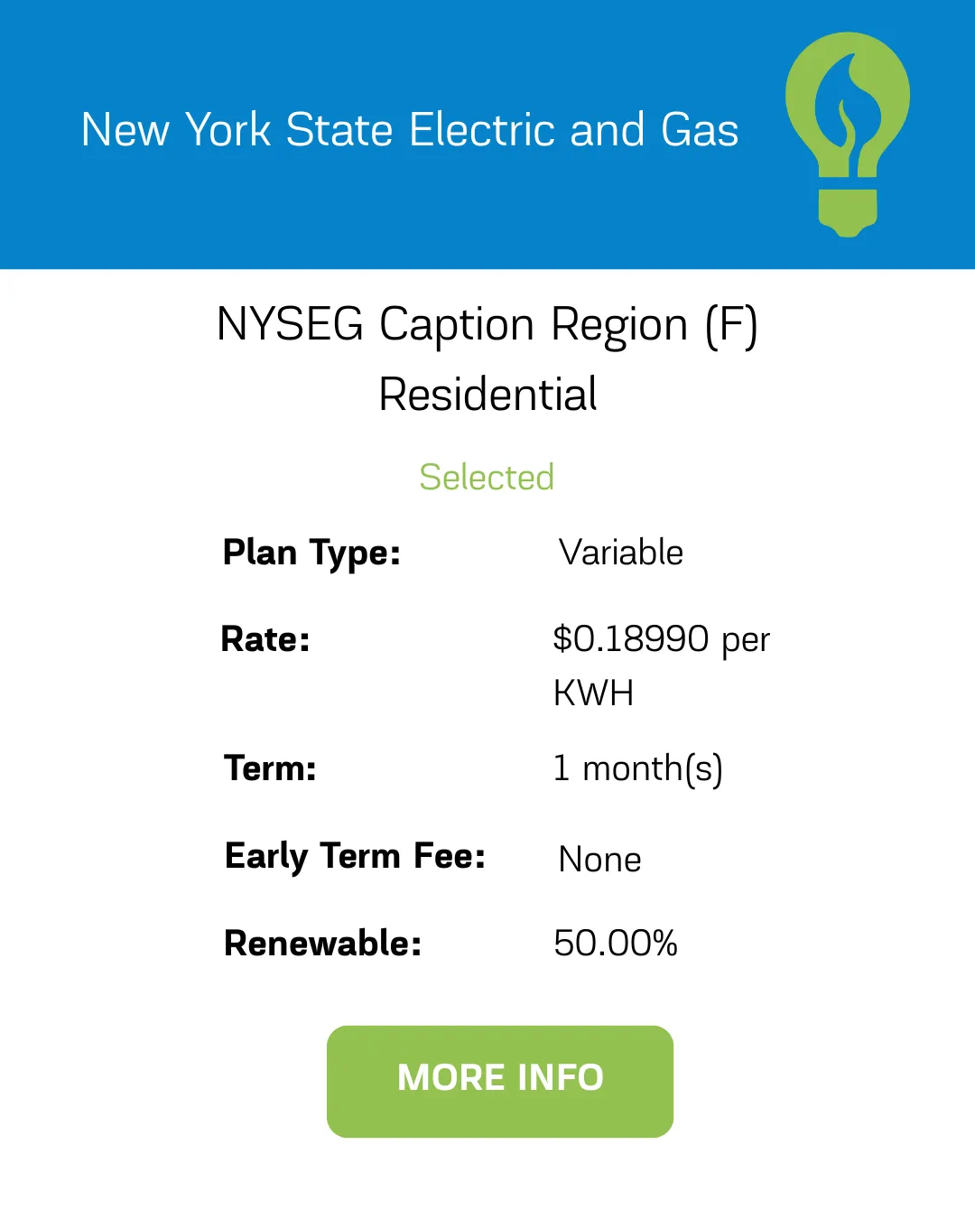The image size is (975, 1219).
Task: Click the Residential plan subtitle
Action: 487,395
